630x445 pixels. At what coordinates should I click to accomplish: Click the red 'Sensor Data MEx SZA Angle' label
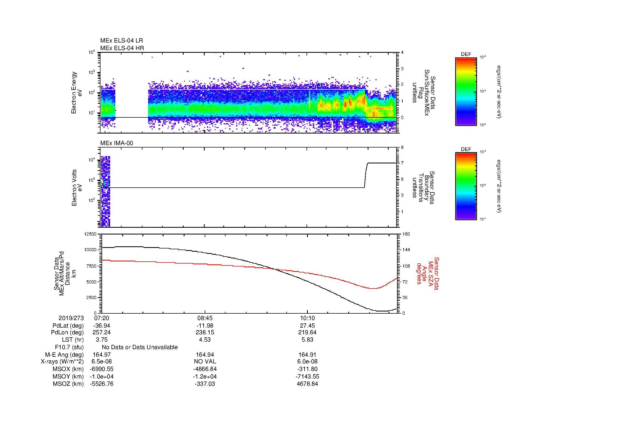coord(428,273)
